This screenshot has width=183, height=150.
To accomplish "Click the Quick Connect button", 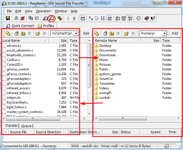I will pyautogui.click(x=20, y=26).
